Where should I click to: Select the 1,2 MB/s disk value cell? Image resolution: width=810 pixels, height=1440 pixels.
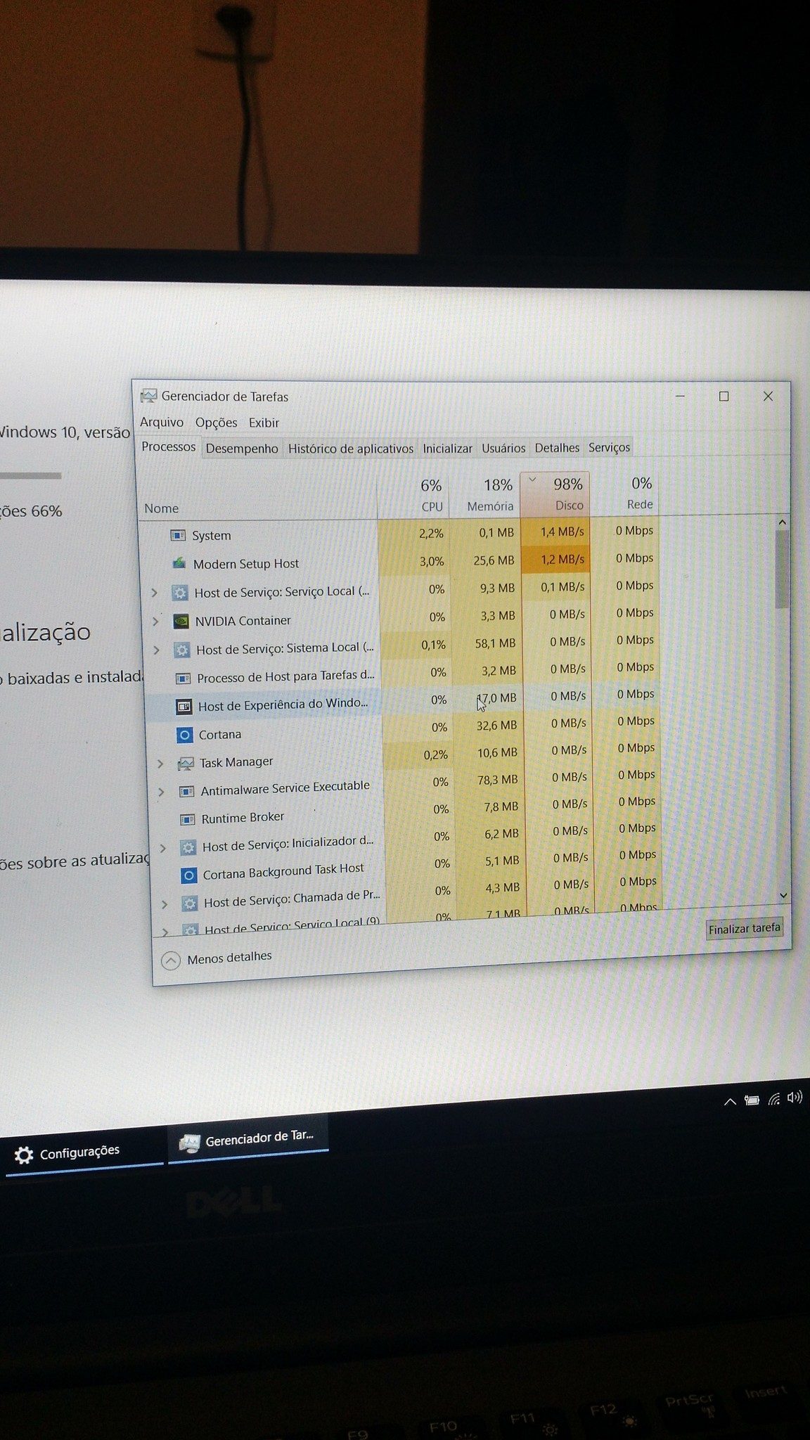[x=555, y=560]
